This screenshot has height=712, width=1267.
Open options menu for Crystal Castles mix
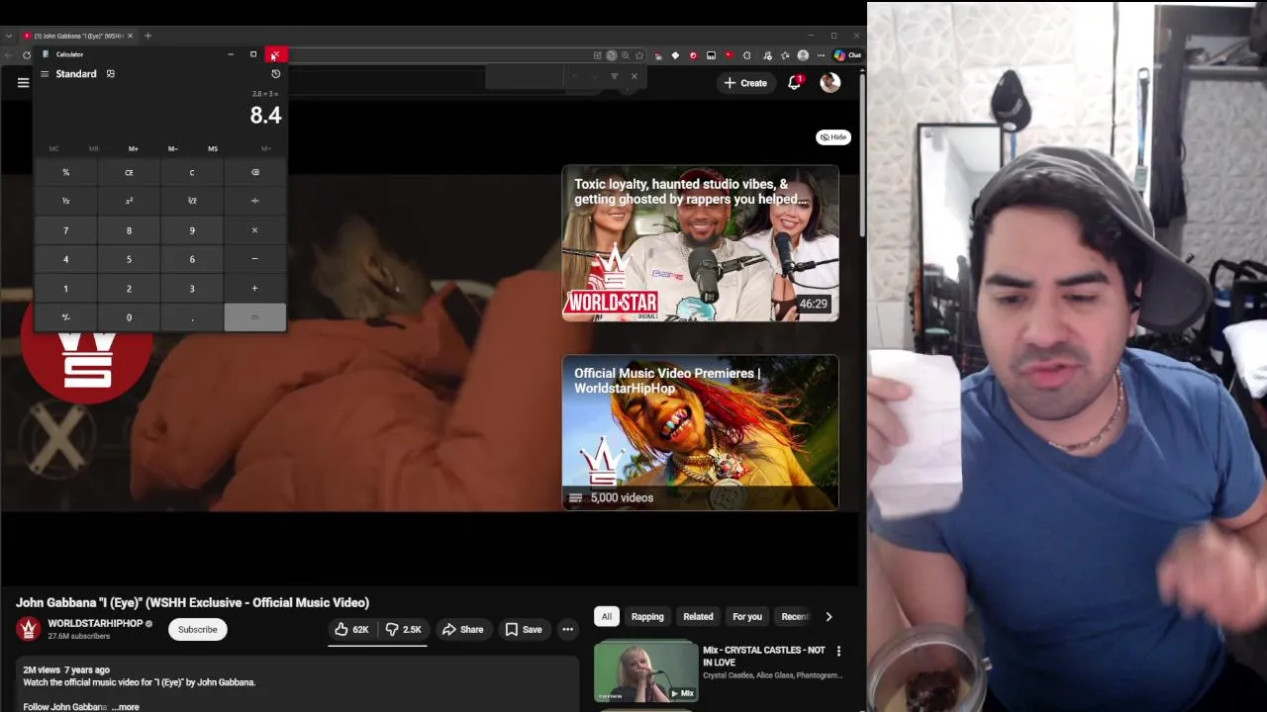pyautogui.click(x=838, y=651)
